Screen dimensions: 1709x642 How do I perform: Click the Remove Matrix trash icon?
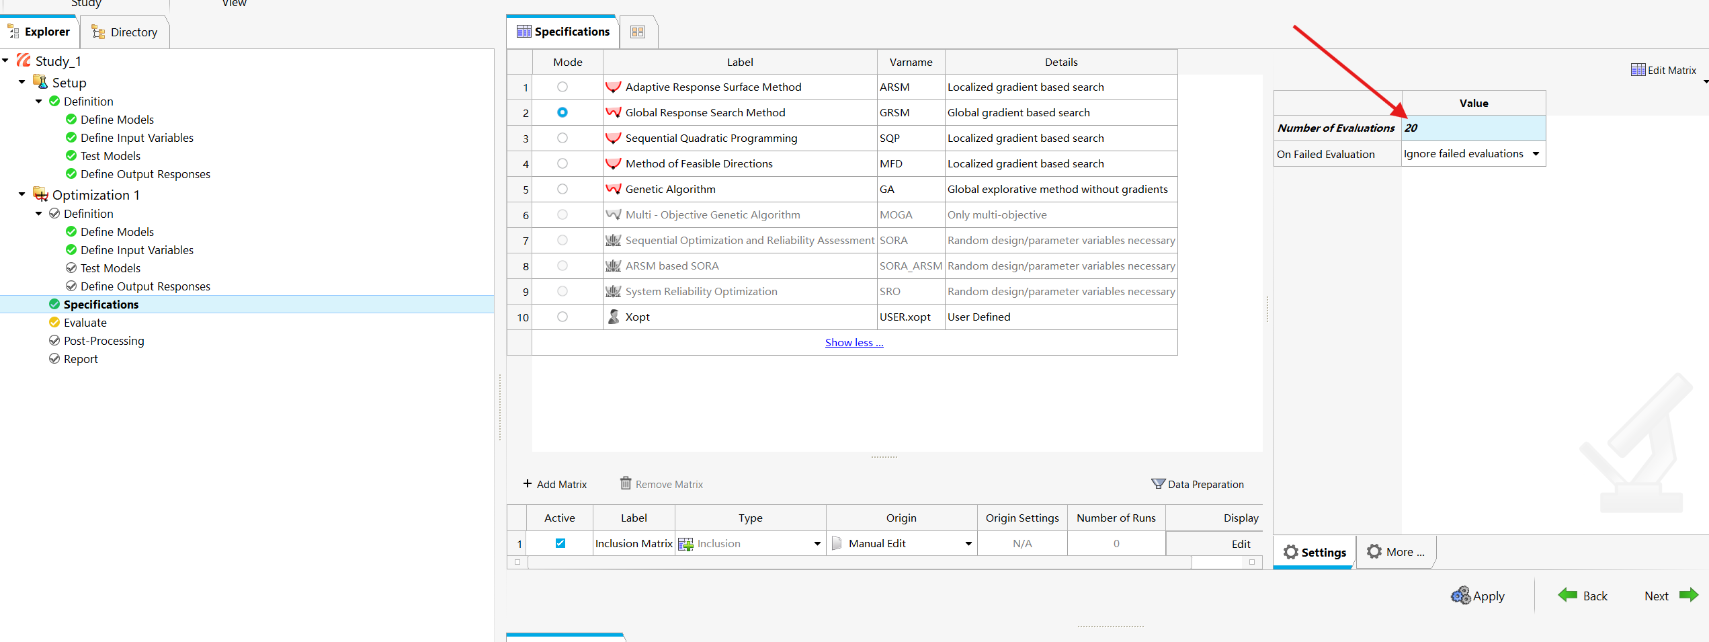pyautogui.click(x=626, y=483)
